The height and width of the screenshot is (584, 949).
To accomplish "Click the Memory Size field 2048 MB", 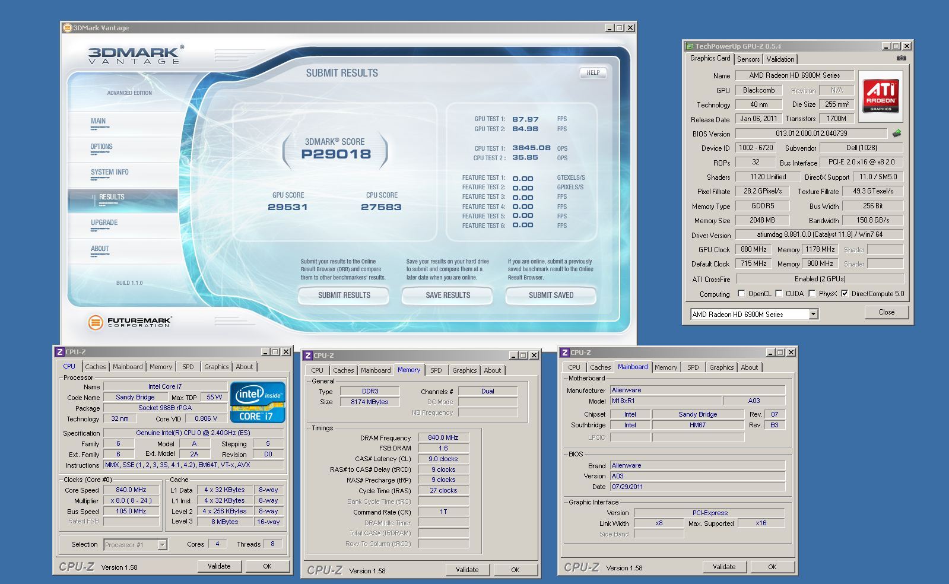I will pyautogui.click(x=762, y=220).
